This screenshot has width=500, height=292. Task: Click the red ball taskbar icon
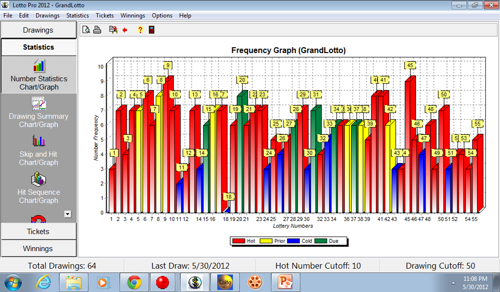(162, 282)
